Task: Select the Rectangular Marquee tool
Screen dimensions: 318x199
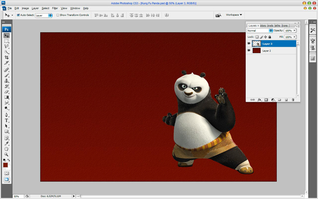Action: point(6,41)
